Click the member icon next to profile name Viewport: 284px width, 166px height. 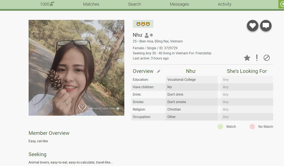click(146, 35)
